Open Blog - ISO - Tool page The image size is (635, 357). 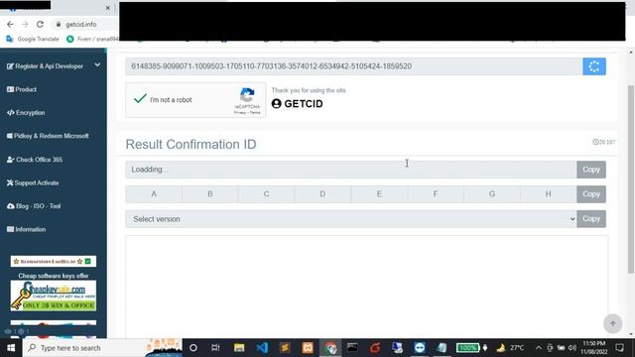point(34,206)
